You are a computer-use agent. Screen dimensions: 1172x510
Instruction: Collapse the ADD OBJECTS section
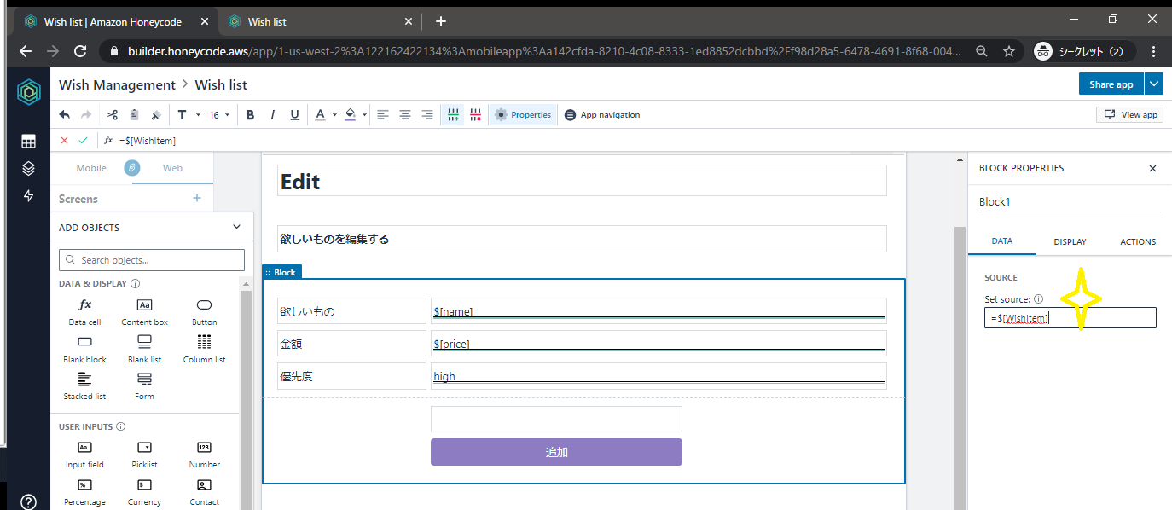[236, 227]
